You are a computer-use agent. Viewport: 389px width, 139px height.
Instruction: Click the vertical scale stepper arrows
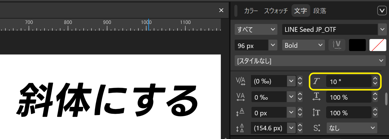(x=375, y=113)
